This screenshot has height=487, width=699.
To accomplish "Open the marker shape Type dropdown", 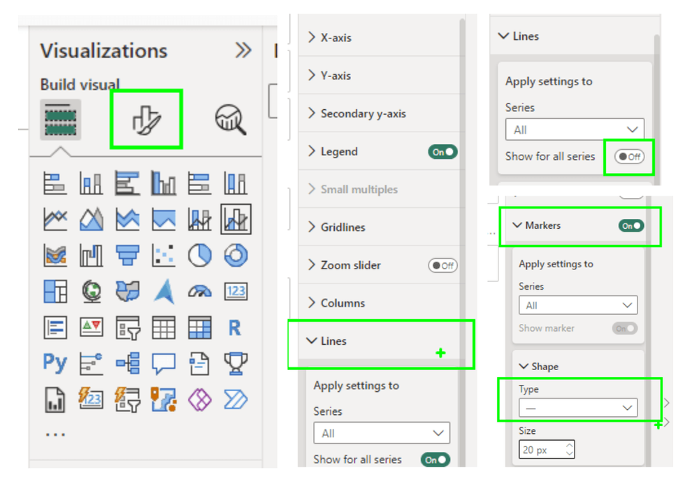I will coord(577,407).
